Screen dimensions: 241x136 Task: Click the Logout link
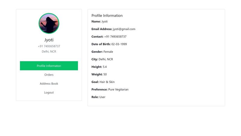[49, 92]
